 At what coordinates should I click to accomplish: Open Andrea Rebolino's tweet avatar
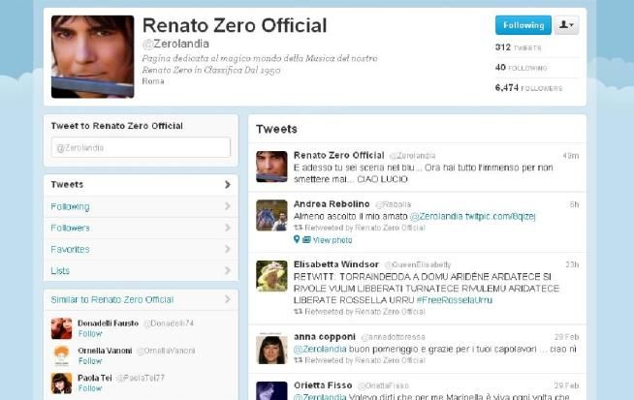point(271,215)
